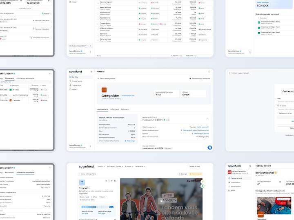Screen dimensions: 294x220
Task: Select Wallet in dashboard sidebar
Action: [239, 190]
